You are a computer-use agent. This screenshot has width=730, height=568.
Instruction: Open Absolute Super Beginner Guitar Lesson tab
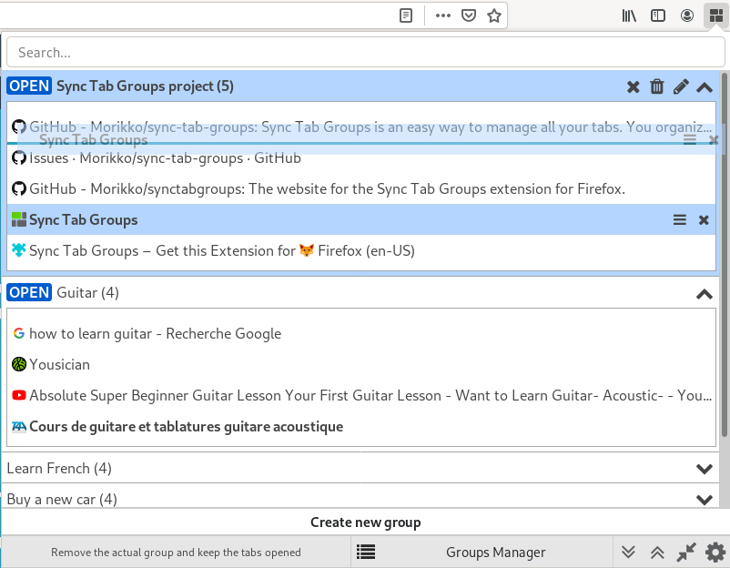(361, 396)
